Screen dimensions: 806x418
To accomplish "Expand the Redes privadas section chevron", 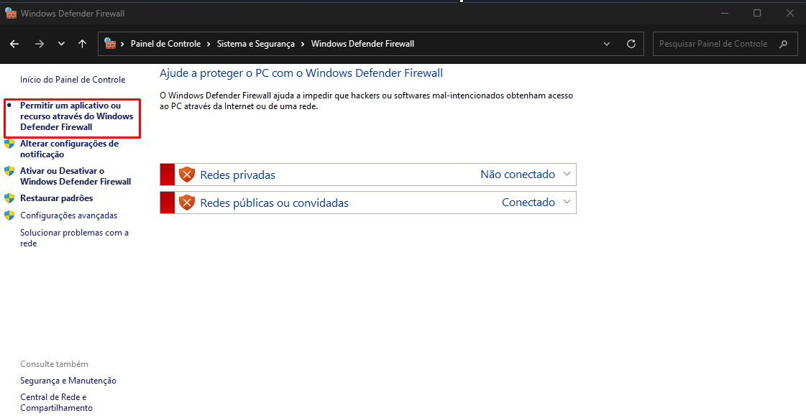I will (567, 174).
